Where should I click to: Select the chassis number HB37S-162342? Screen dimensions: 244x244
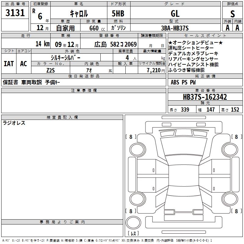(x=205, y=97)
